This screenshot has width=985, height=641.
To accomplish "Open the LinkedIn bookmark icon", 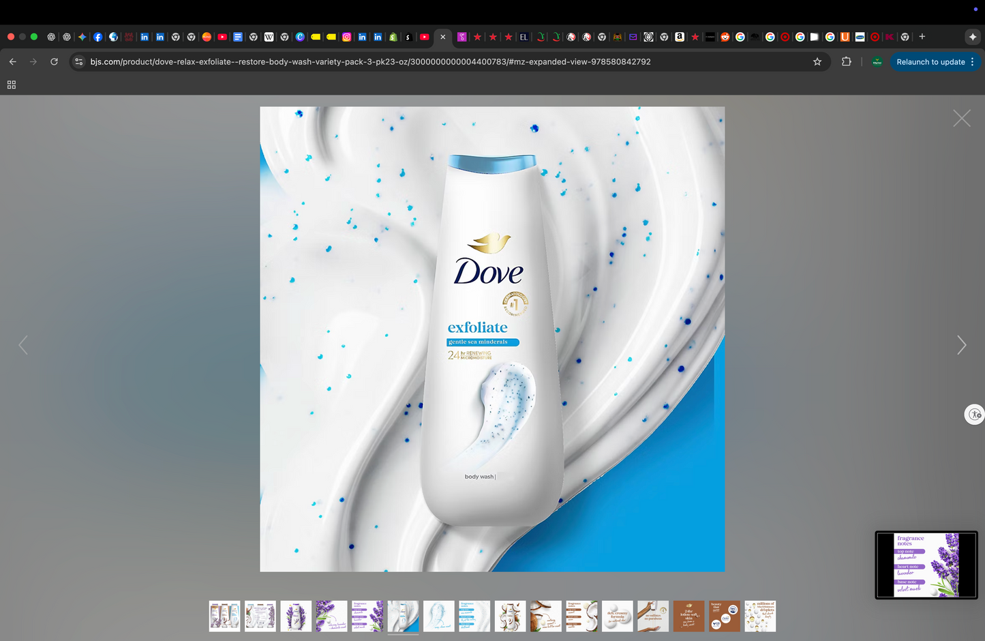I will coord(145,37).
